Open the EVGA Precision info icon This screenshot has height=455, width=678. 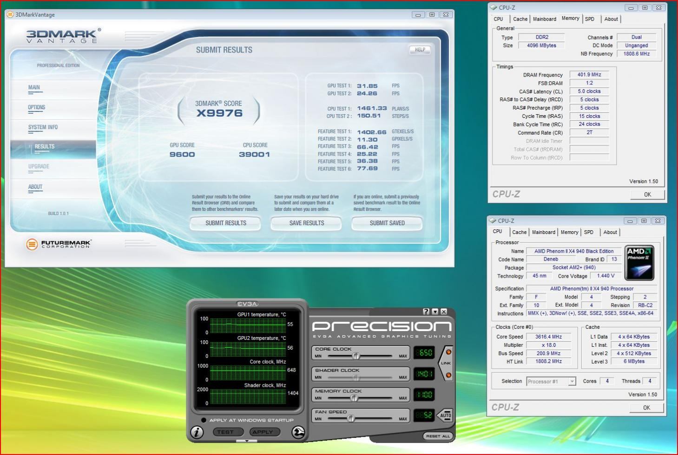(197, 432)
